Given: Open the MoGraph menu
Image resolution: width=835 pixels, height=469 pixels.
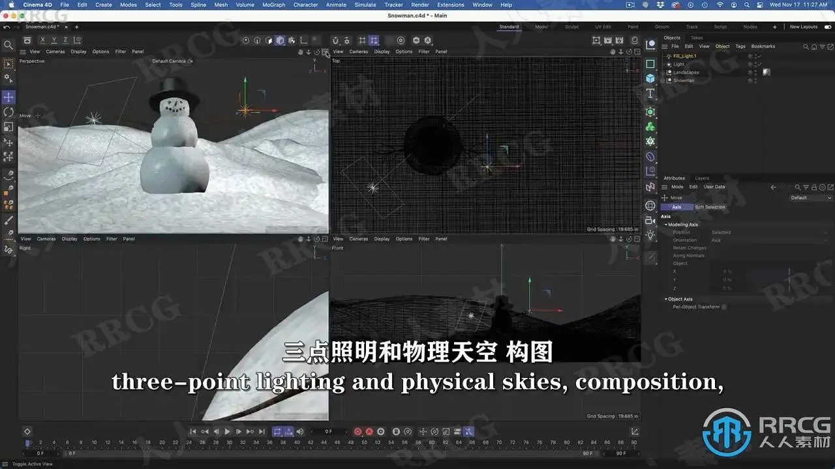Looking at the screenshot, I should 273,5.
